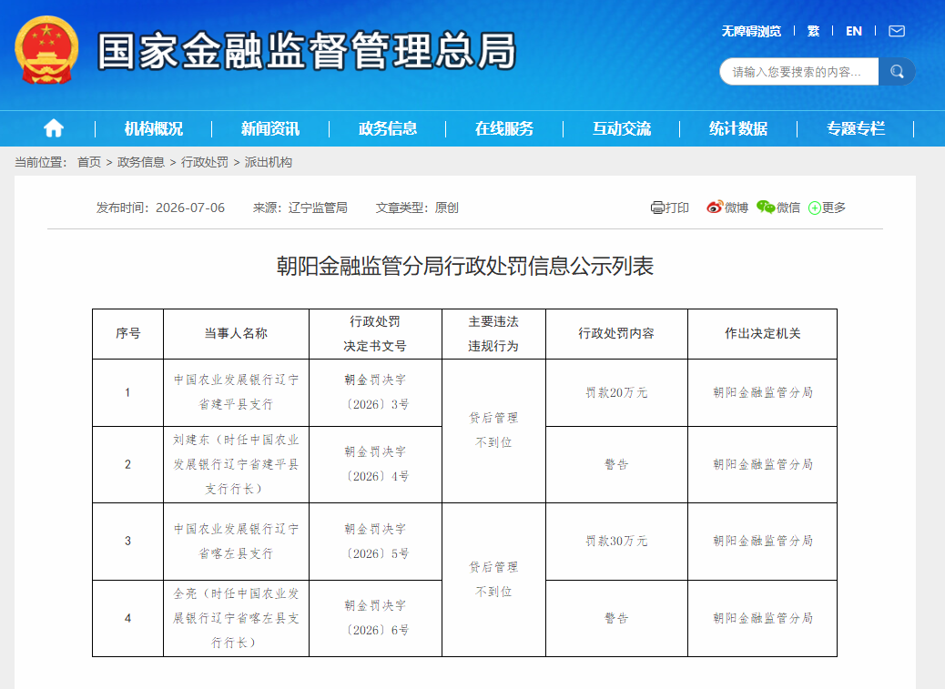Screen dimensions: 945x689
Task: Click 贷后管理不到位 cell for rows 3-4
Action: coord(493,580)
